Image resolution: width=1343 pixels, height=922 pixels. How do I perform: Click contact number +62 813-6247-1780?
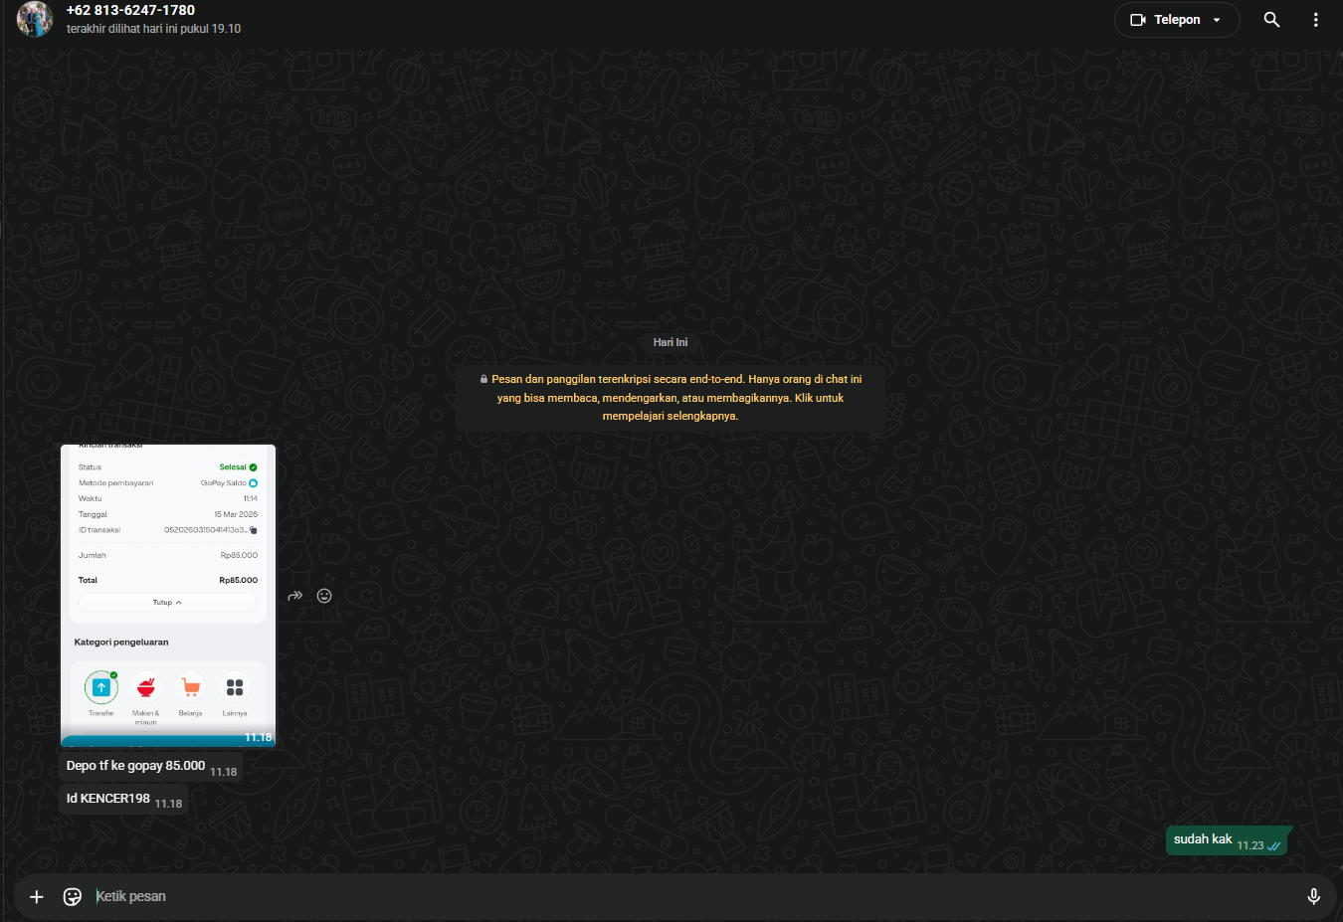click(130, 10)
